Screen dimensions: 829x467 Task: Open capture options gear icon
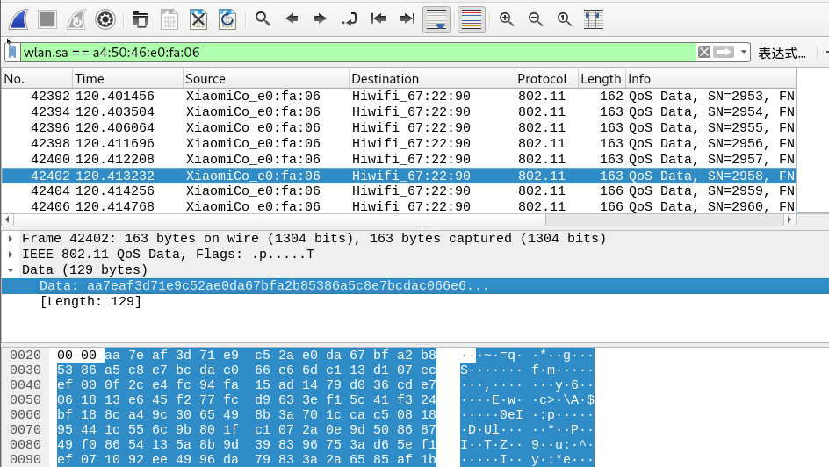point(105,19)
